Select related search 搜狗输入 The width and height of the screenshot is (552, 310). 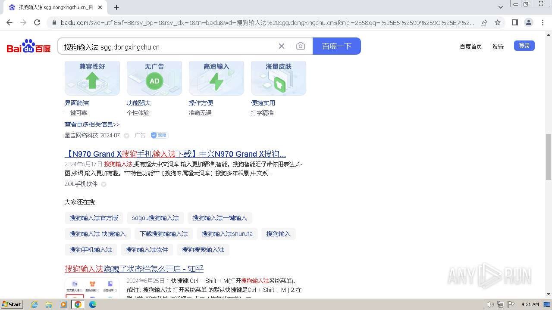[279, 234]
